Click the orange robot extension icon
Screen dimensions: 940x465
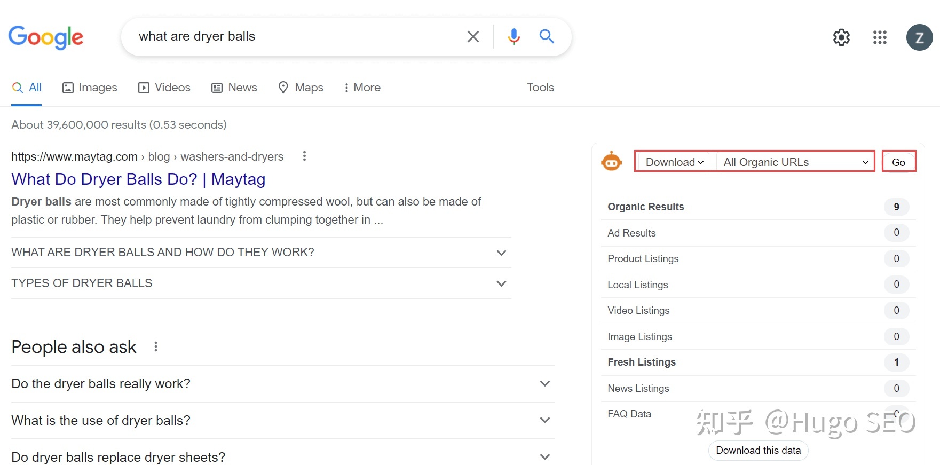click(611, 161)
